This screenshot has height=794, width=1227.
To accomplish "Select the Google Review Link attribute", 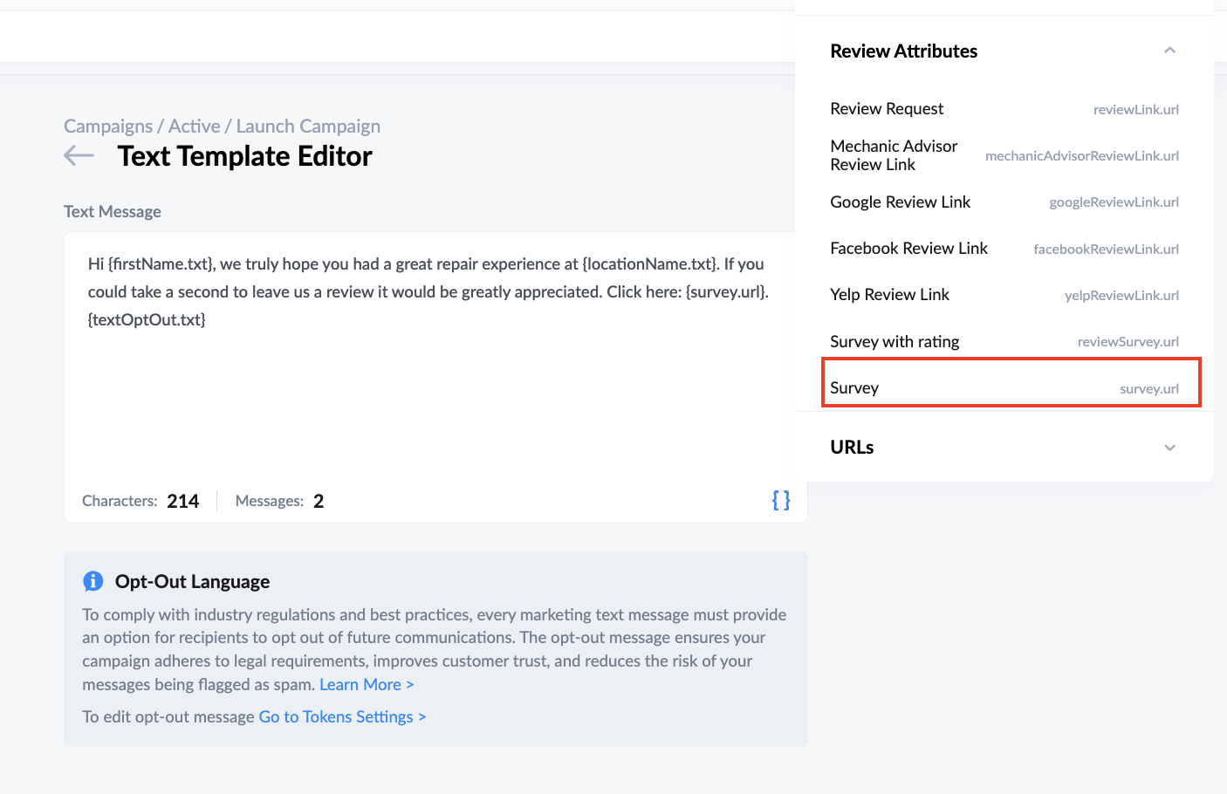I will coord(1004,202).
